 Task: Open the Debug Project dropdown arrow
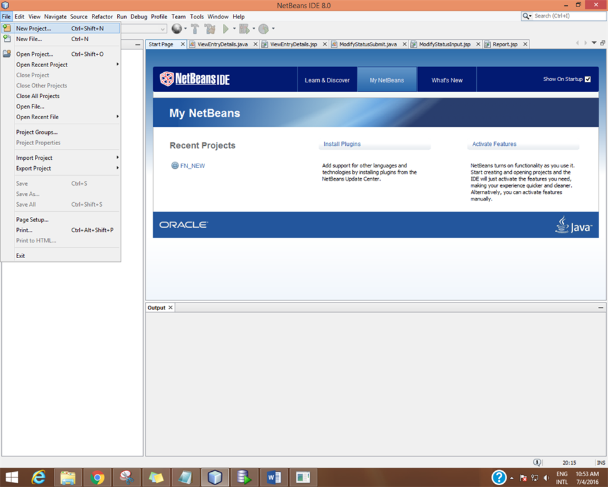click(x=254, y=29)
